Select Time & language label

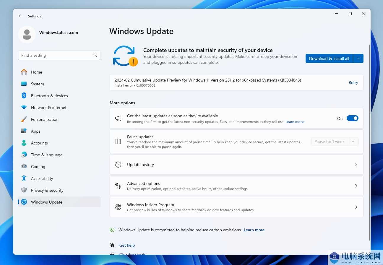coord(47,155)
